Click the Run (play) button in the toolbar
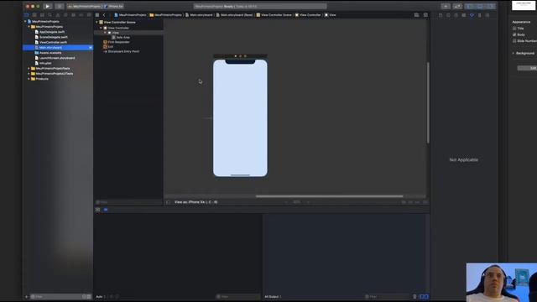The image size is (537, 302). 48,6
